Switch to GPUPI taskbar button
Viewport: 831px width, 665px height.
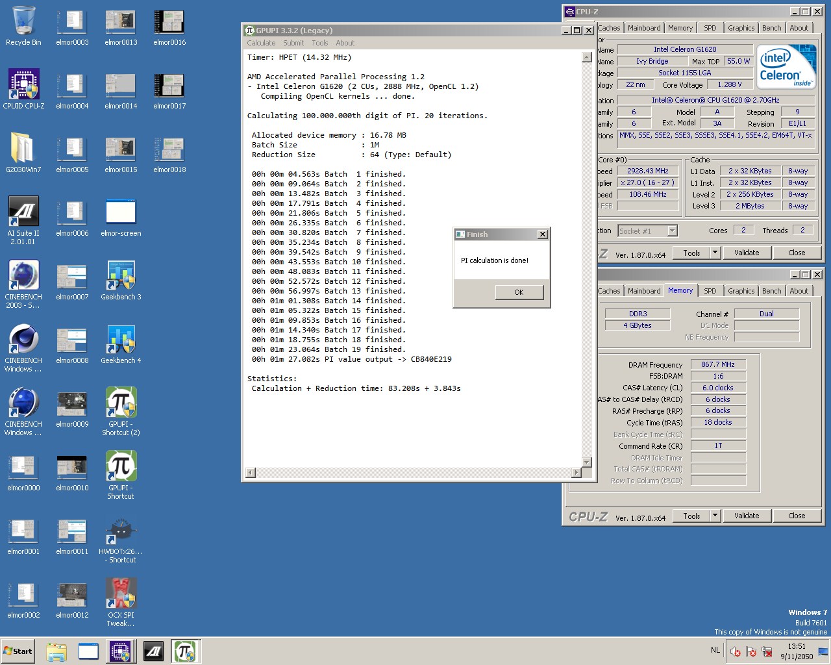coord(185,651)
